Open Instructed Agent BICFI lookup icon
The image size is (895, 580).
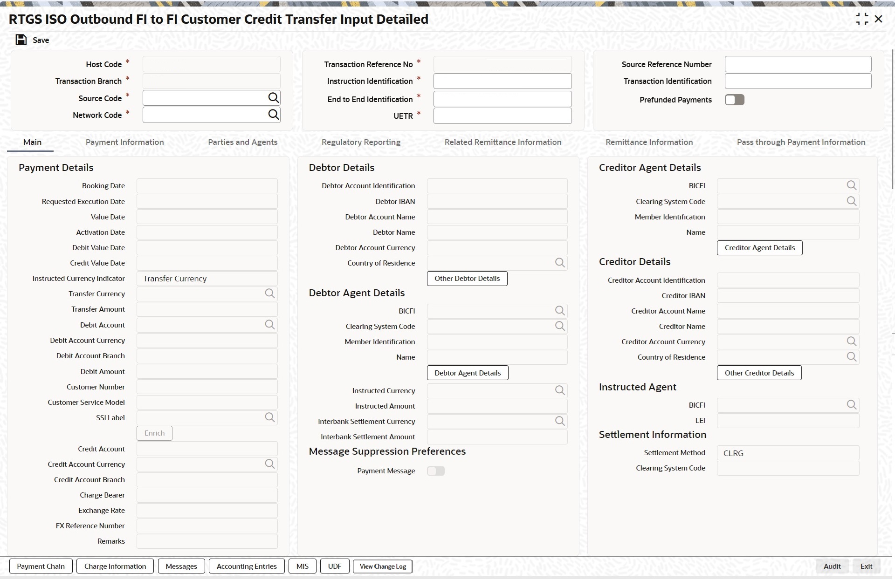(x=851, y=405)
